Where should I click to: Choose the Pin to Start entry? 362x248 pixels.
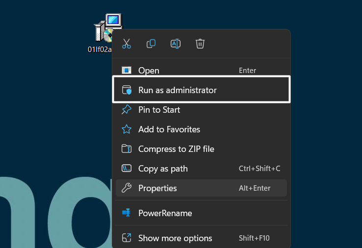[x=159, y=110]
